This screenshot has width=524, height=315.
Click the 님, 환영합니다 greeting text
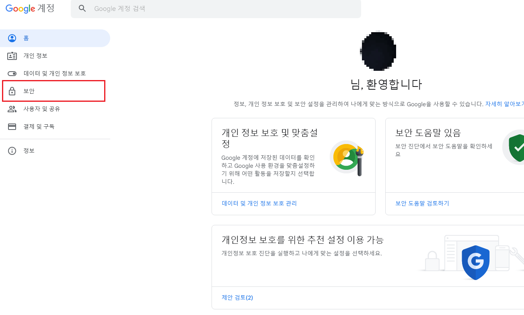(x=386, y=85)
